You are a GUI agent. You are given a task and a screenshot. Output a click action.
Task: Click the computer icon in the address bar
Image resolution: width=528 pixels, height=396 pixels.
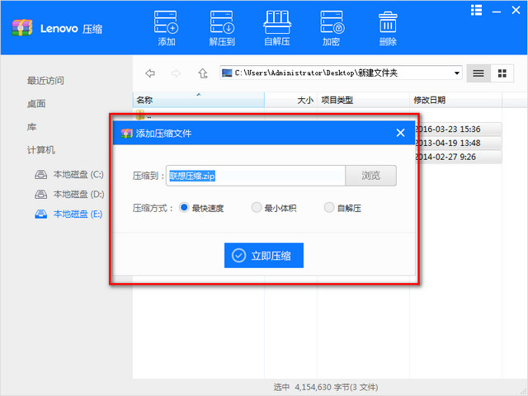pos(227,73)
